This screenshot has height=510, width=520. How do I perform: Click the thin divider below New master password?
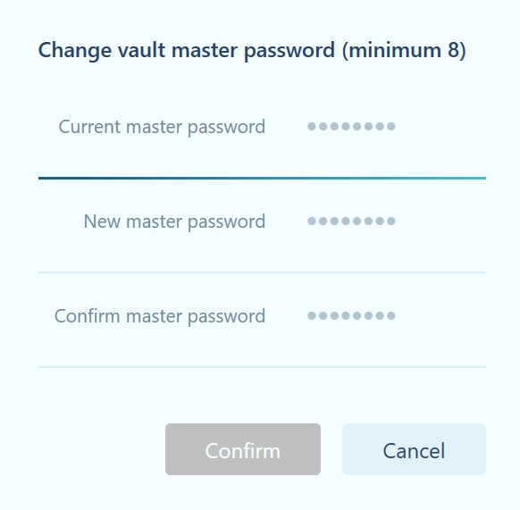pyautogui.click(x=262, y=272)
